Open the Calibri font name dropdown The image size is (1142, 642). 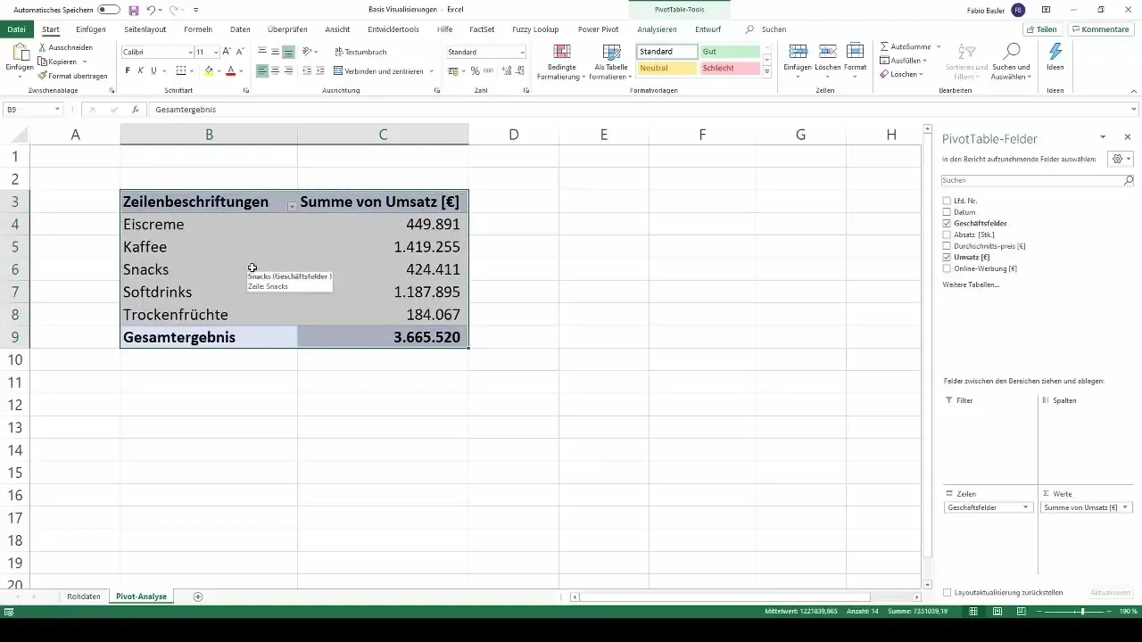click(190, 53)
